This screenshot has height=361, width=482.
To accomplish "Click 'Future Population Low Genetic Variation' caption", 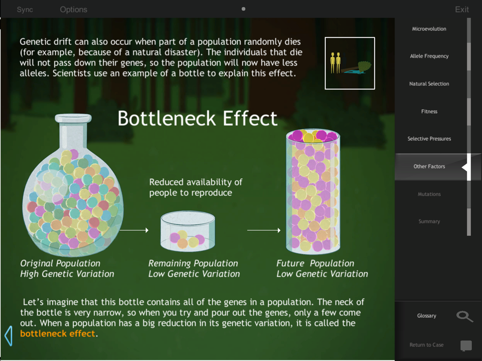I will click(322, 269).
